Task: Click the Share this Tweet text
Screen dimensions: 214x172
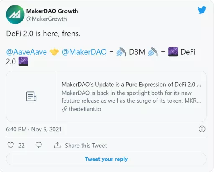Action: coord(86,146)
